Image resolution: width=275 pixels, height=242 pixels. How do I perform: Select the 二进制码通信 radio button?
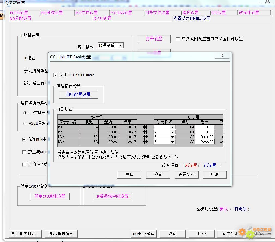pyautogui.click(x=25, y=113)
